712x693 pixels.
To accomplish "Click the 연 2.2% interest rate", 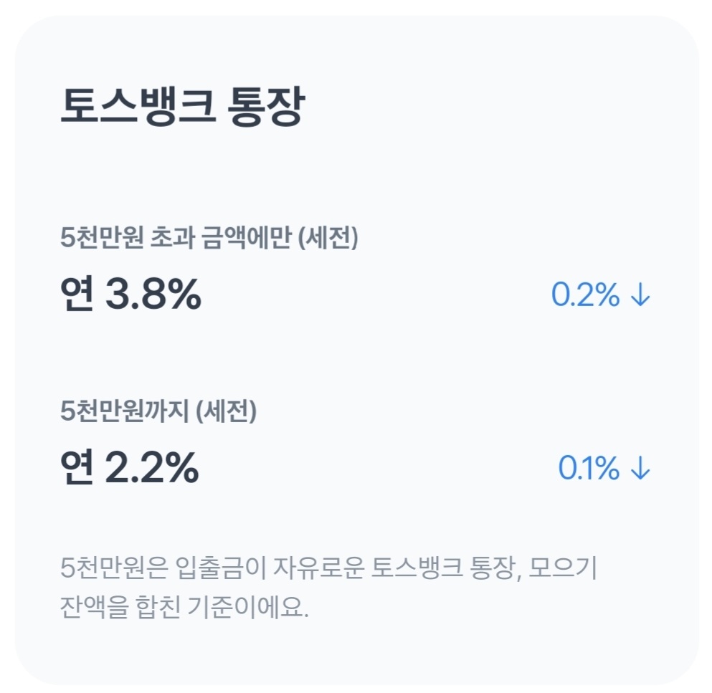I will 130,468.
